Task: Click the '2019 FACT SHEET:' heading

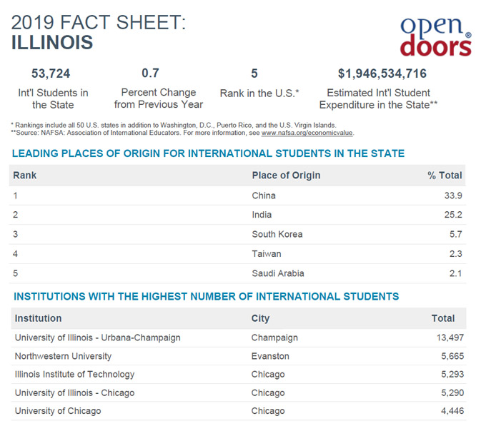Action: click(99, 23)
